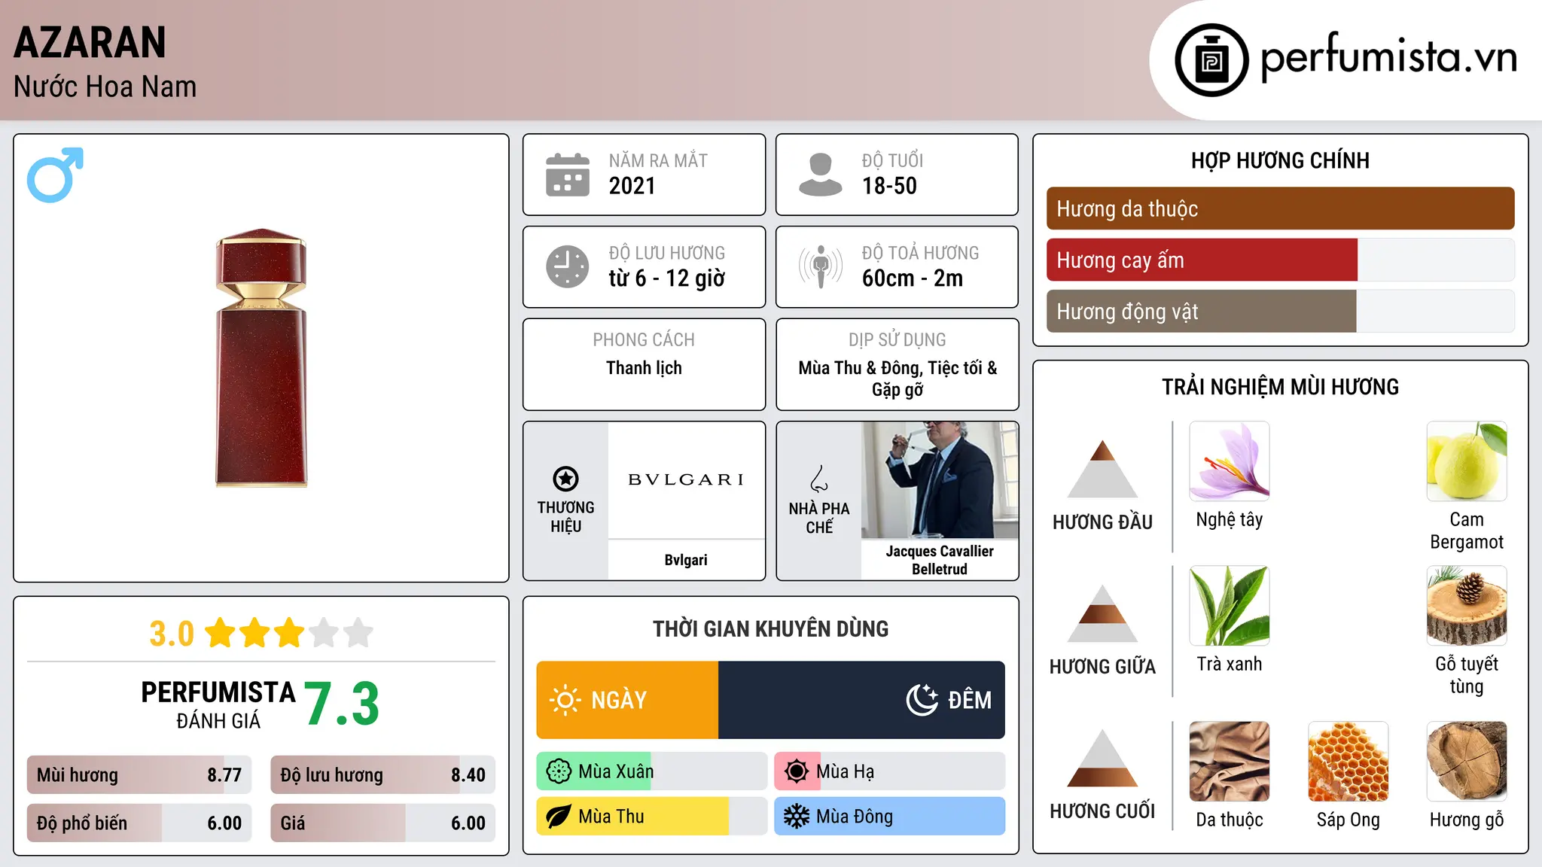
Task: Click the fifth grey rating star
Action: [x=358, y=633]
